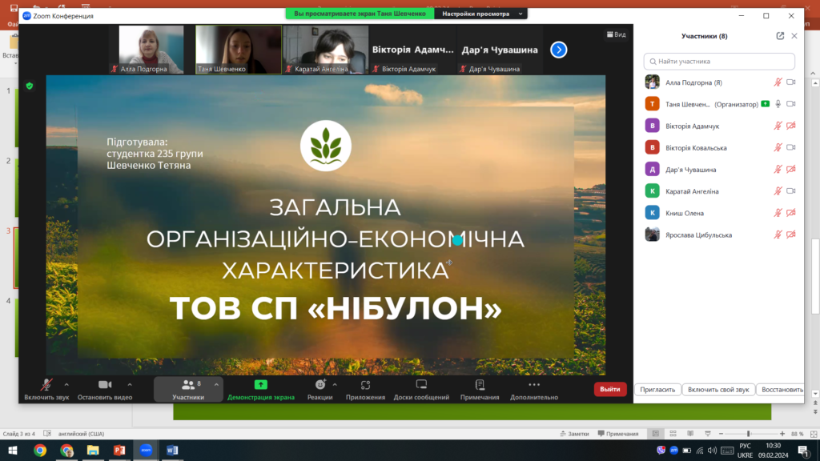Click disabled camera icon for Дар'я Чувашина
This screenshot has width=820, height=461.
[x=790, y=170]
